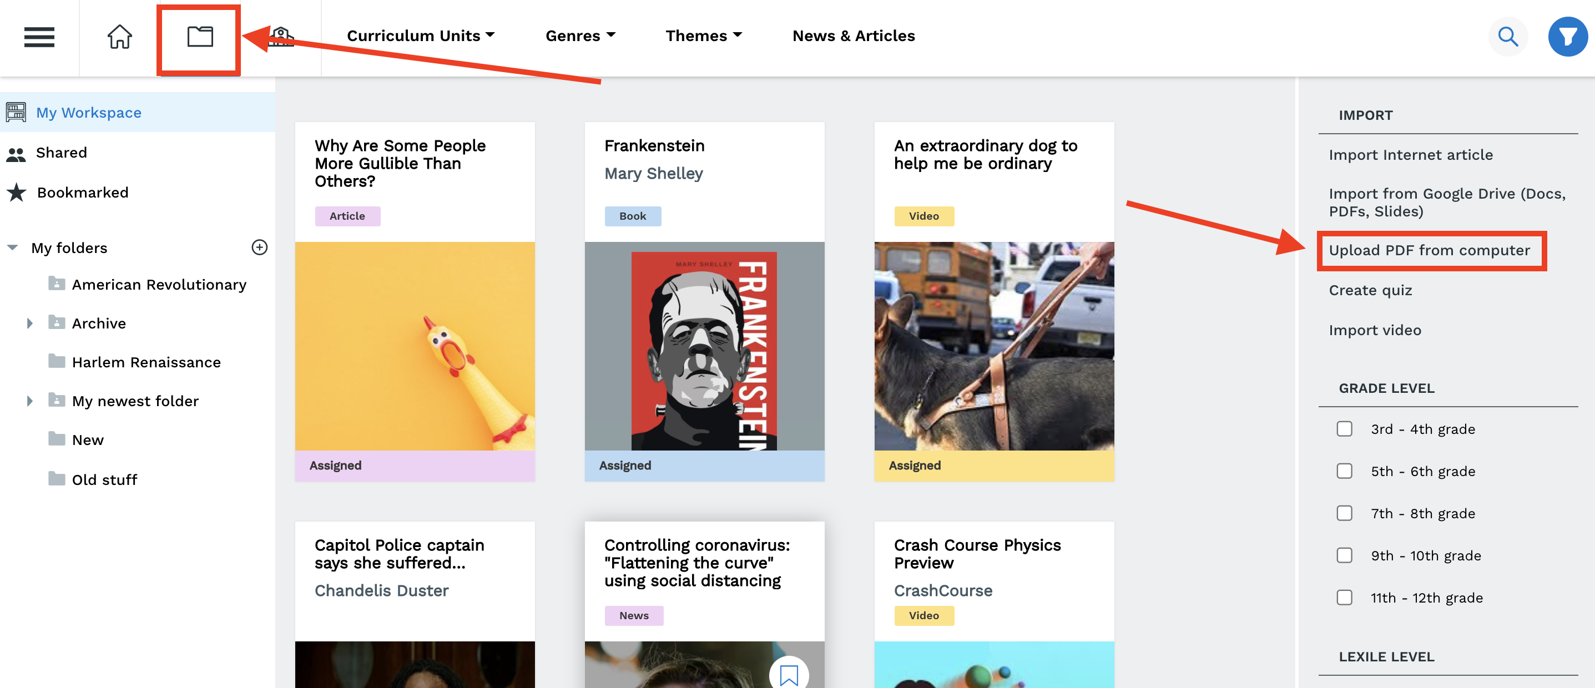Expand the Archive folder arrow
This screenshot has width=1595, height=688.
coord(29,323)
